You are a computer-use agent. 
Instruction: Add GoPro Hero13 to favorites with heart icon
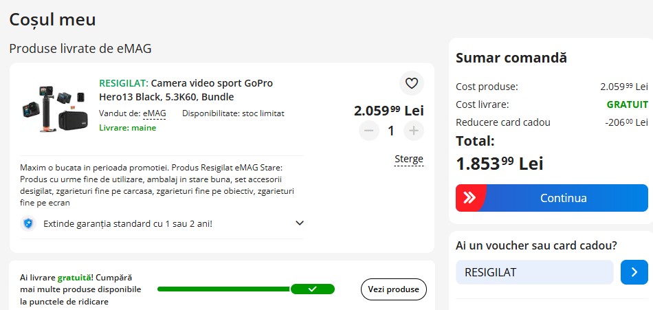coord(412,84)
